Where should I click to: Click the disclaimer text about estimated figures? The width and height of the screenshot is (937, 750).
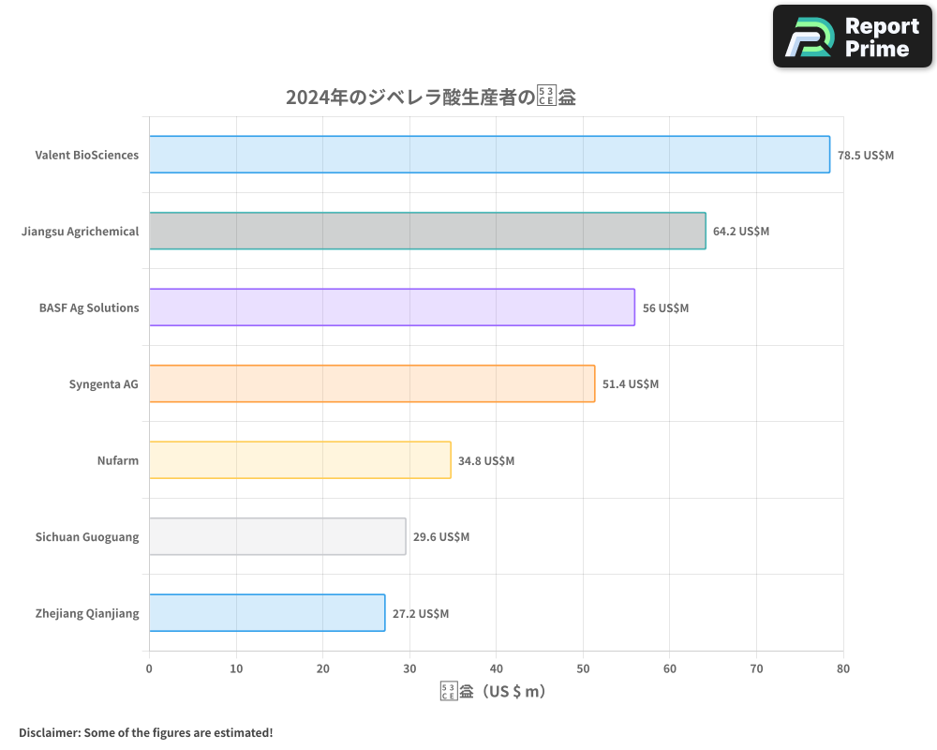click(x=146, y=732)
